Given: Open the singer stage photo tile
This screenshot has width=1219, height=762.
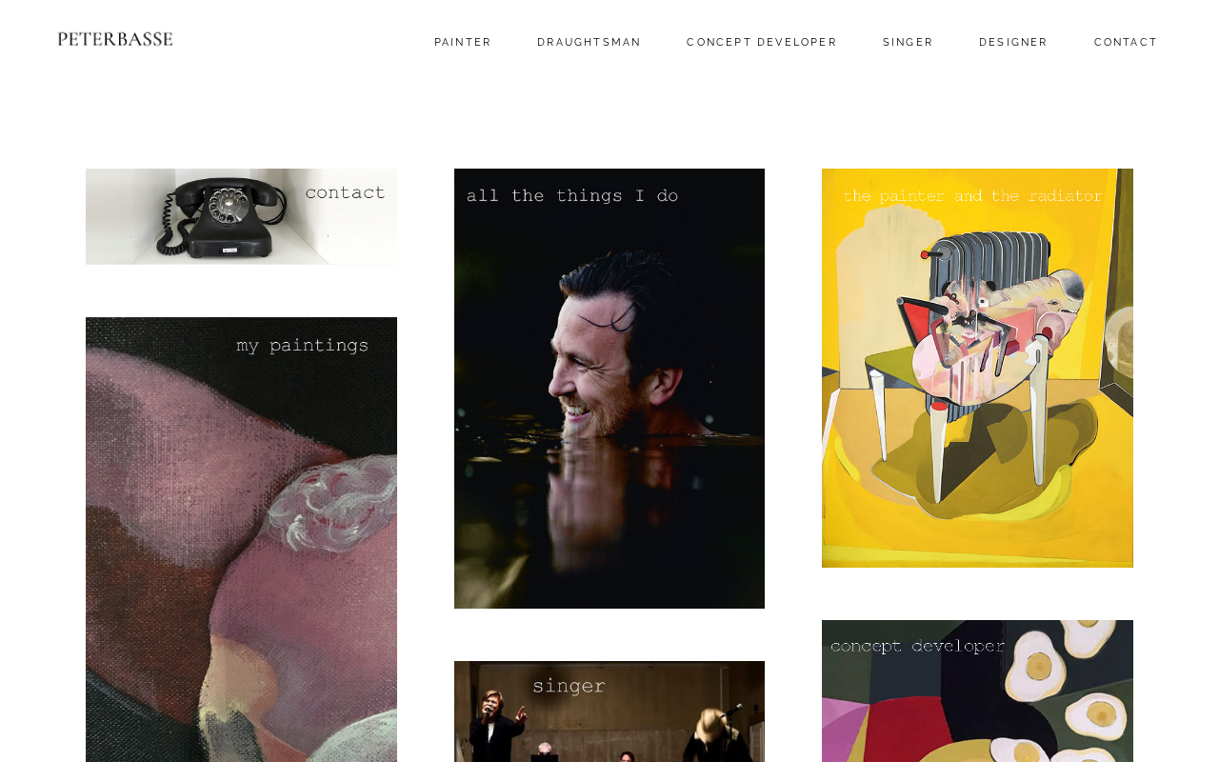Looking at the screenshot, I should (609, 712).
